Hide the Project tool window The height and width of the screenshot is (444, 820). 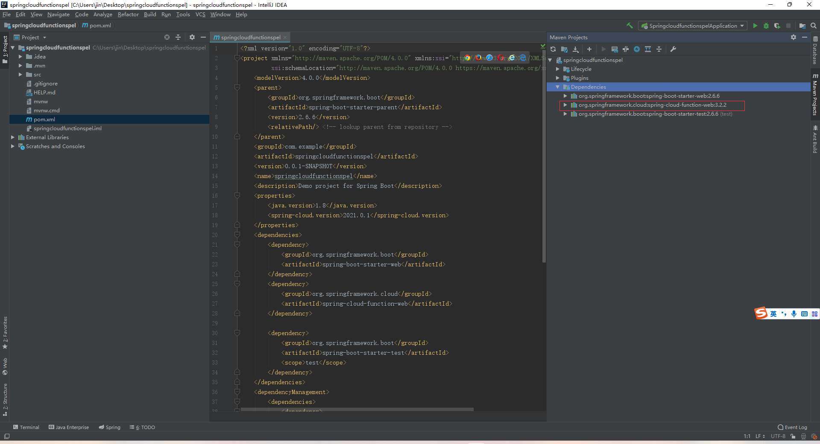[x=203, y=37]
